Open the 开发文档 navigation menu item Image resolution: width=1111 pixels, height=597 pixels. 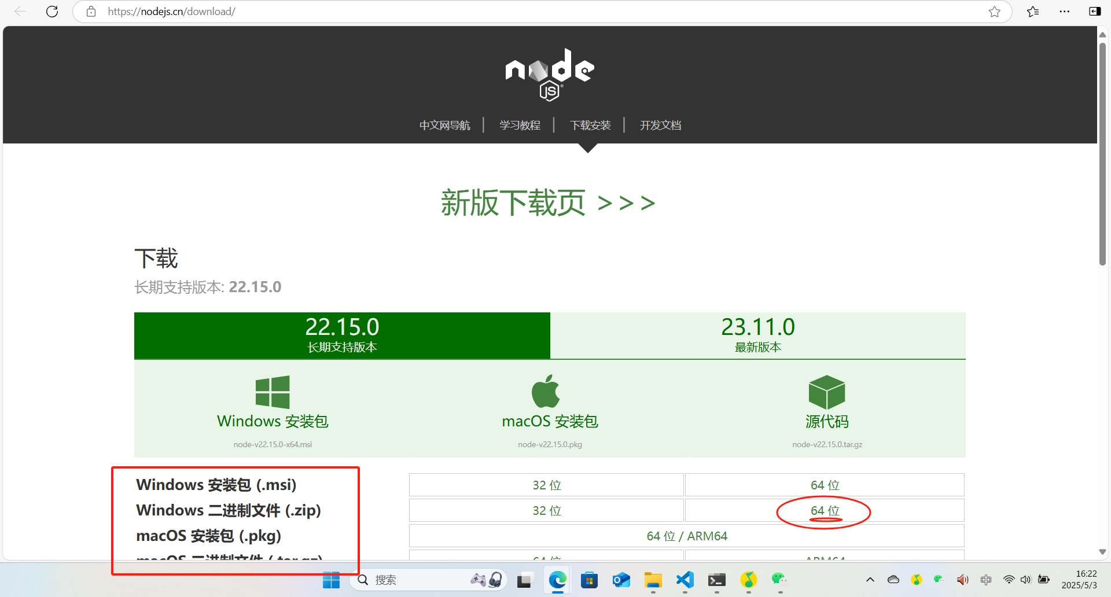661,126
